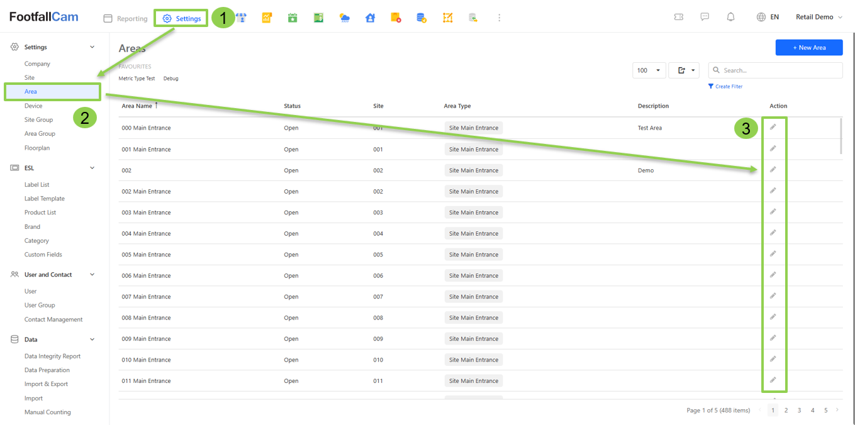This screenshot has width=855, height=425.
Task: Switch to the Reporting tab
Action: (126, 18)
